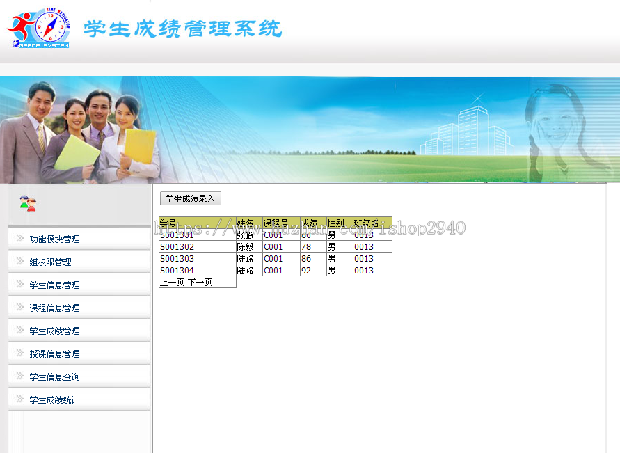Click the 学生成绩录入 button
Screen dimensions: 620x453
click(190, 198)
